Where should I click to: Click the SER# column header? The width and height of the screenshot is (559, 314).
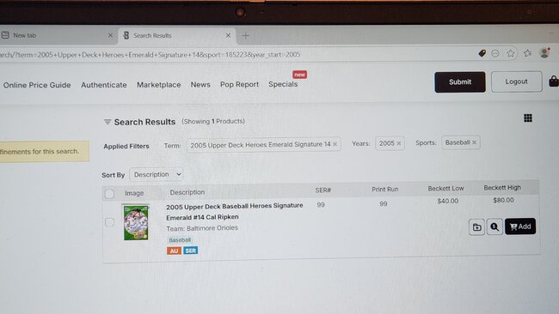(x=323, y=190)
